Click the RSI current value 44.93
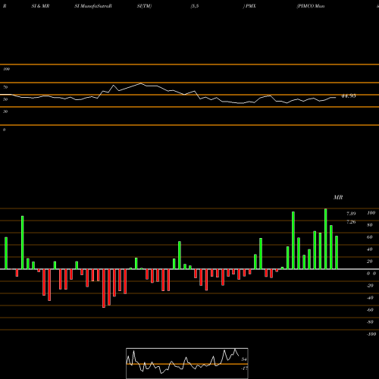 coord(349,96)
